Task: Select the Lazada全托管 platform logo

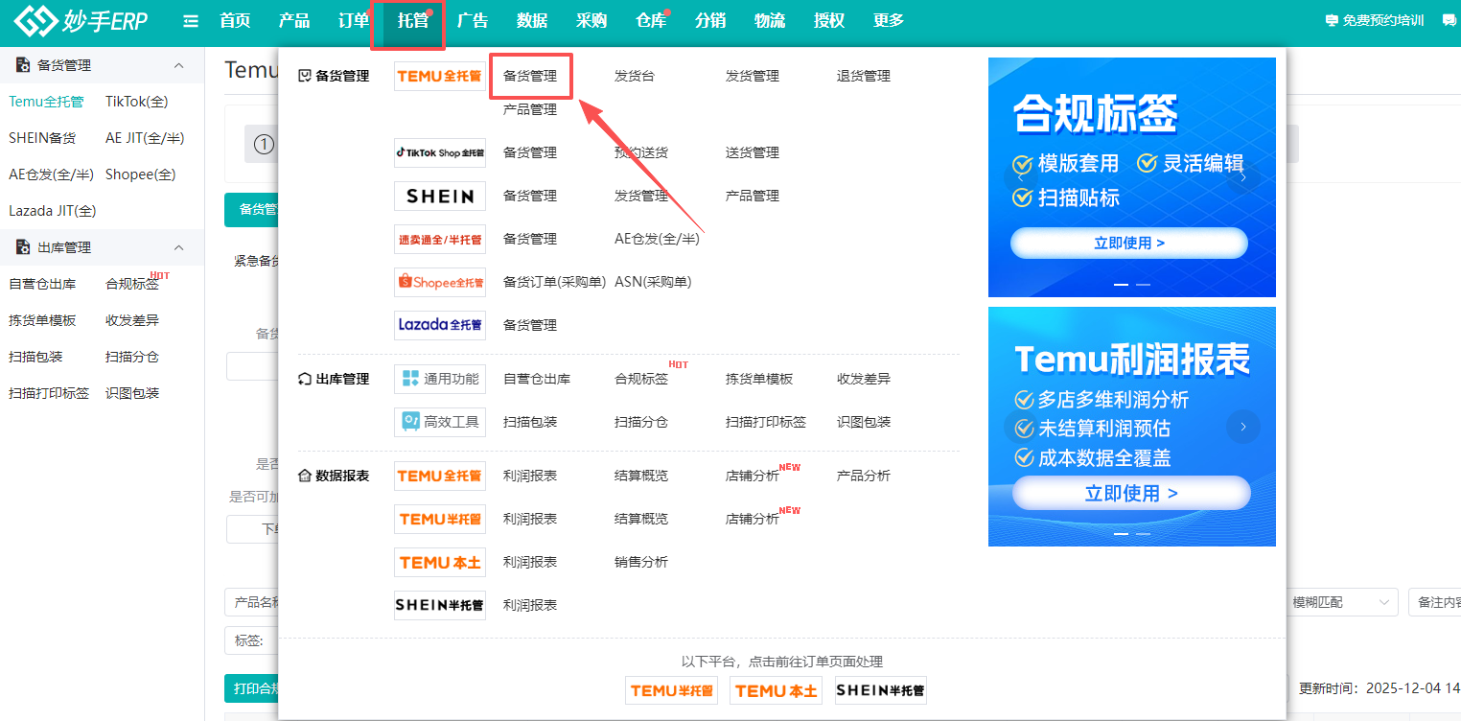Action: click(x=440, y=325)
